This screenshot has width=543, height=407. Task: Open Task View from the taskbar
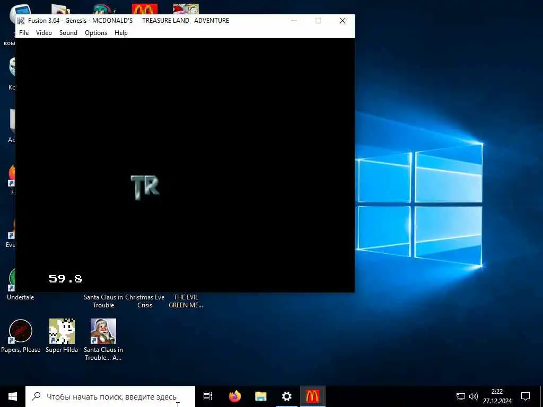[208, 396]
